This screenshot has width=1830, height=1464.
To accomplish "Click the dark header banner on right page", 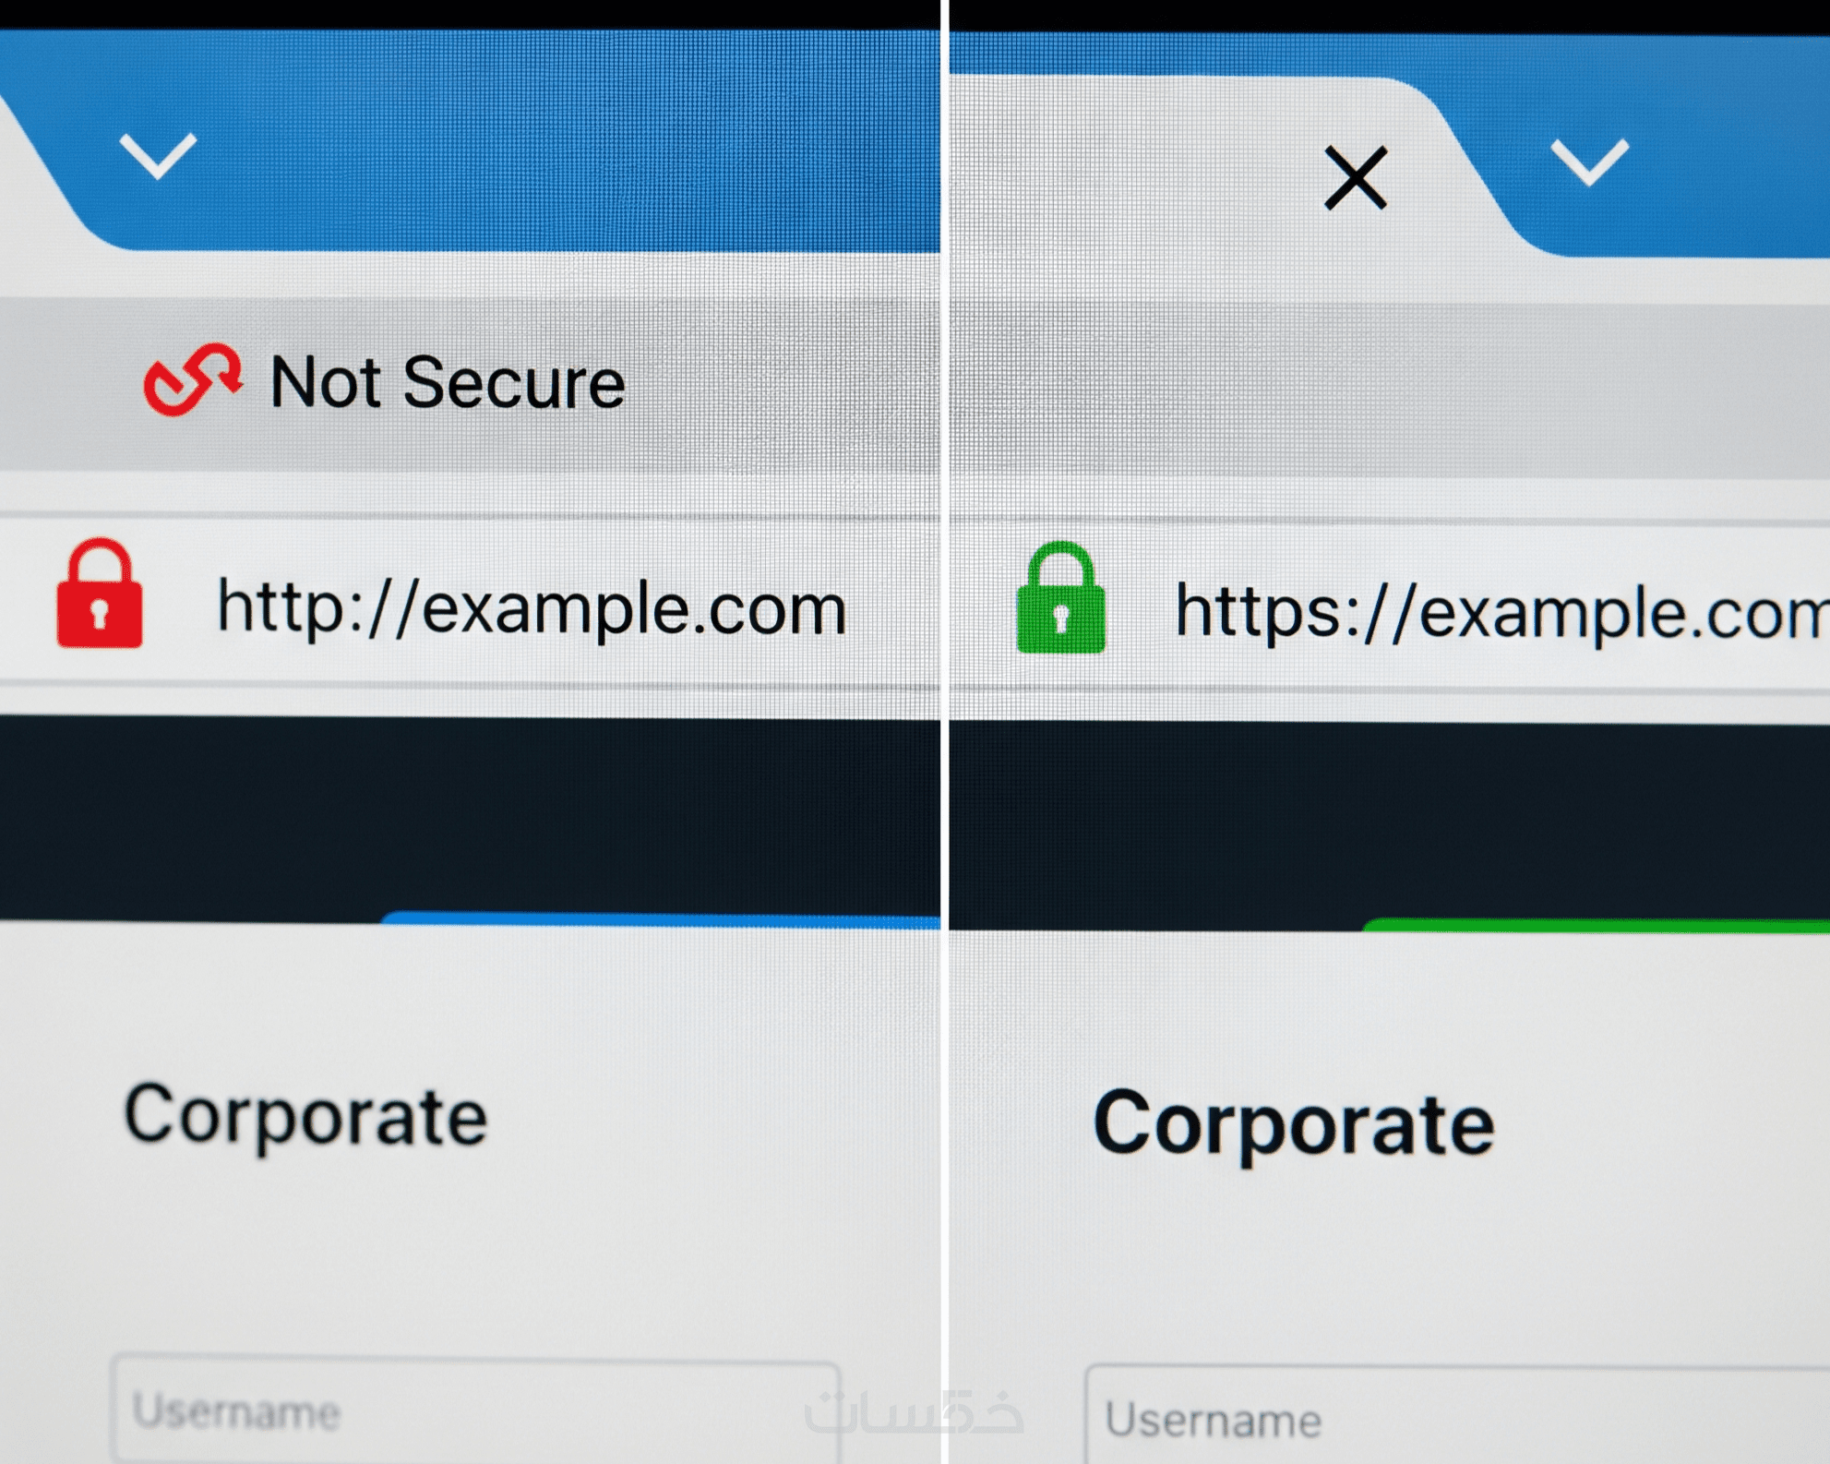I will tap(1389, 823).
